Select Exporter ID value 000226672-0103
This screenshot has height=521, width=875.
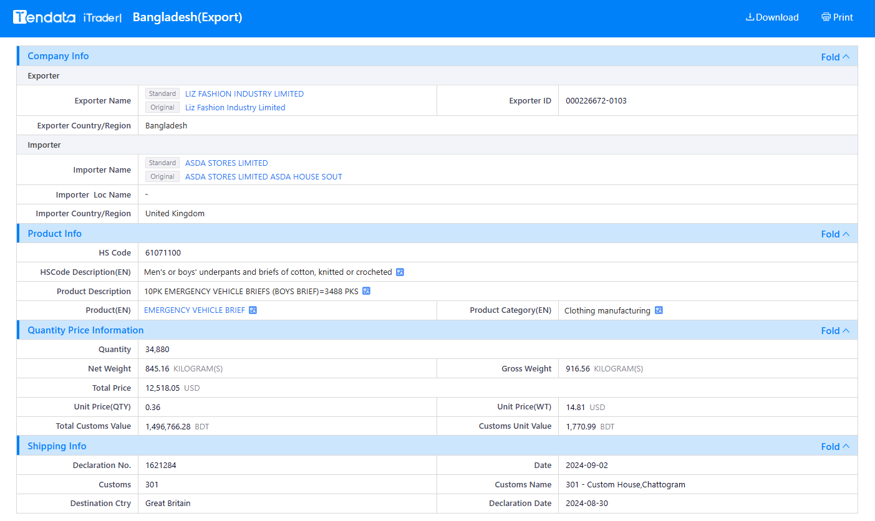[x=596, y=100]
